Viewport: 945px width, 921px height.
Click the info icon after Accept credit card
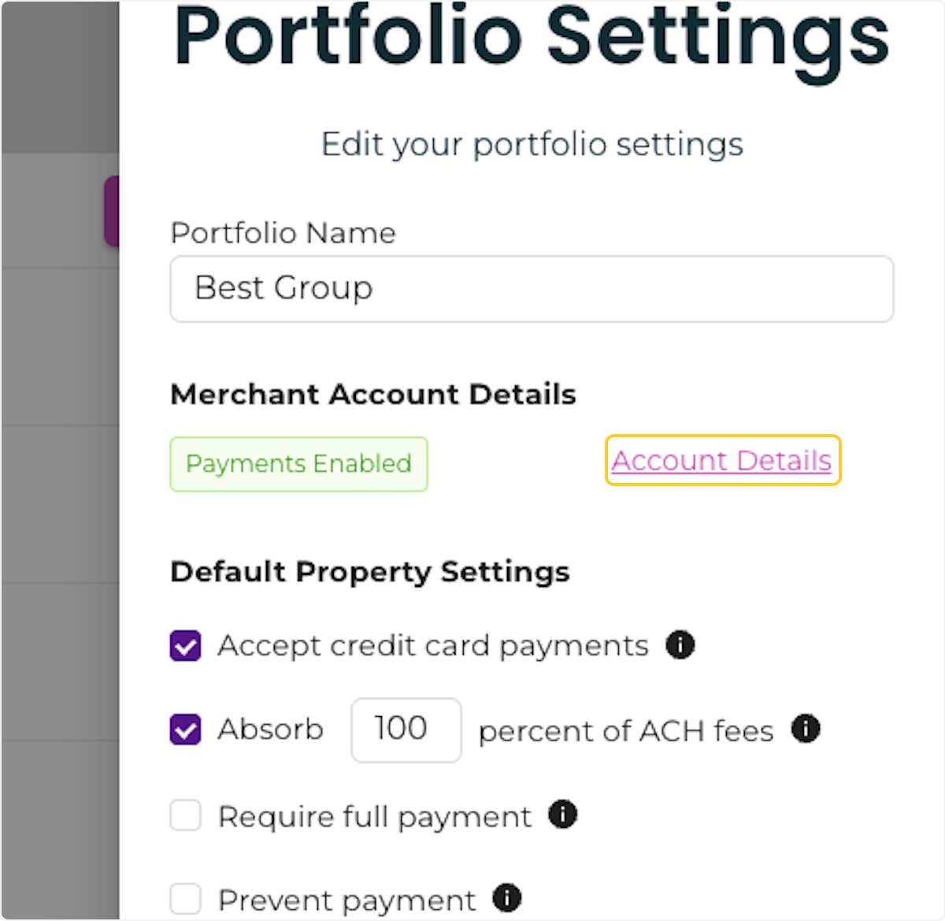680,645
